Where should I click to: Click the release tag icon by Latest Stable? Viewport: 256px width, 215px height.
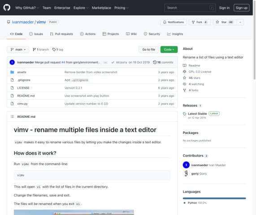[184, 114]
